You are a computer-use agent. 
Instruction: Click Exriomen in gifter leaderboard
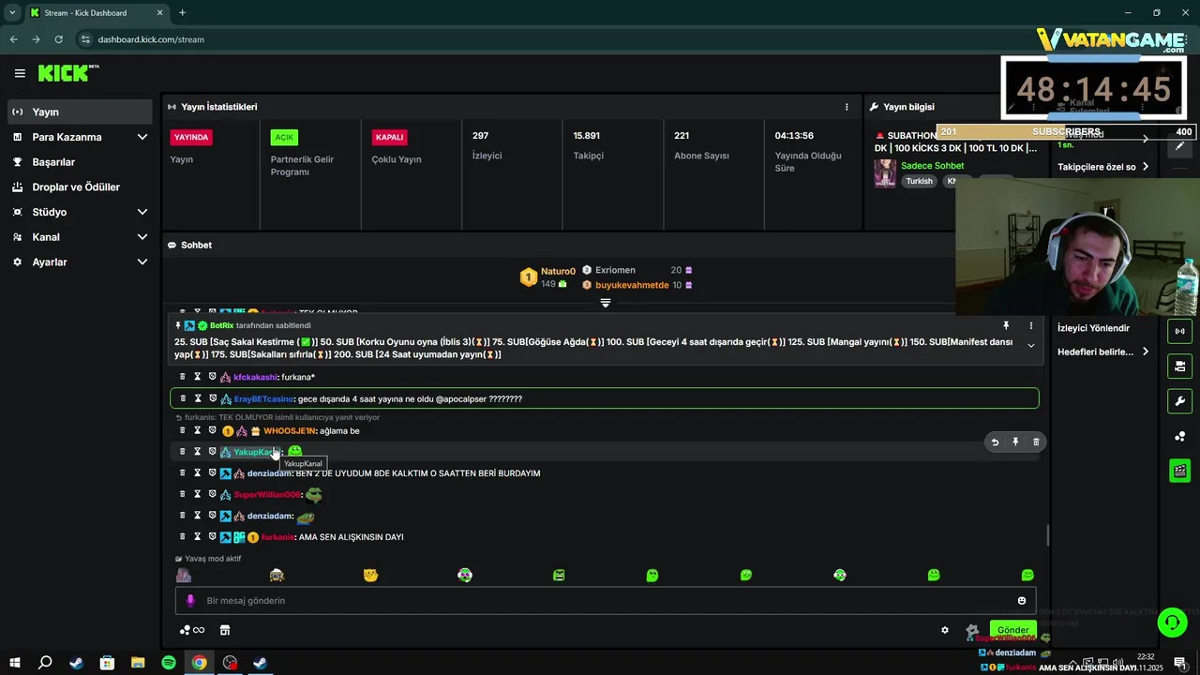pyautogui.click(x=615, y=270)
